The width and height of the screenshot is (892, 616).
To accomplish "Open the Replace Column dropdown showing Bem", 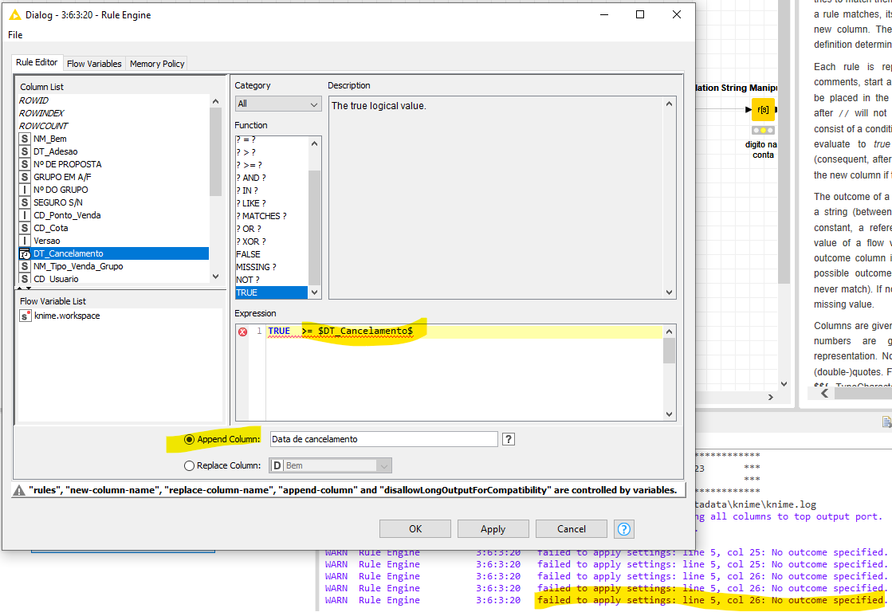I will pos(331,465).
